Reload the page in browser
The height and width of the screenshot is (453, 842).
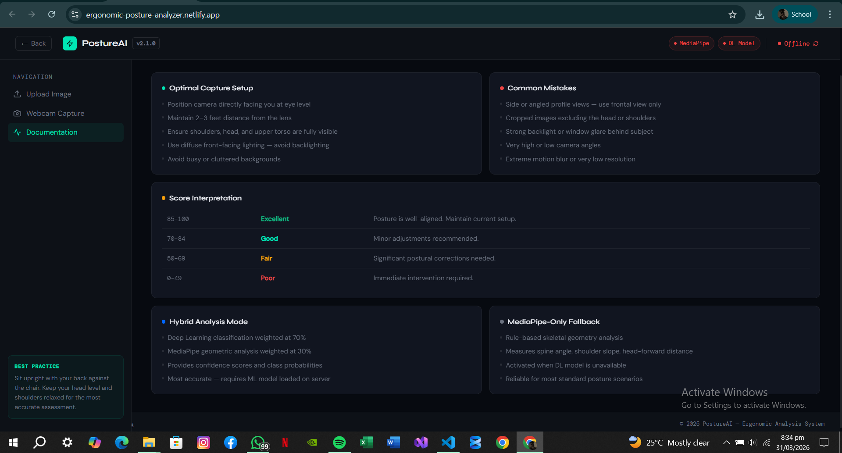coord(51,14)
